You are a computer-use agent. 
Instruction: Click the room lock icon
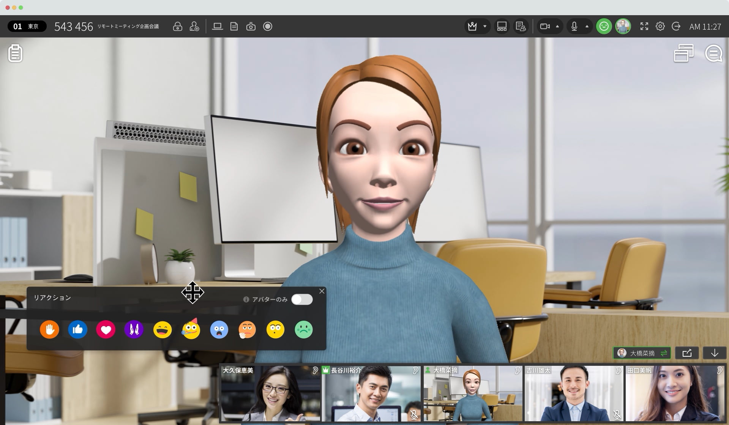[x=177, y=27]
